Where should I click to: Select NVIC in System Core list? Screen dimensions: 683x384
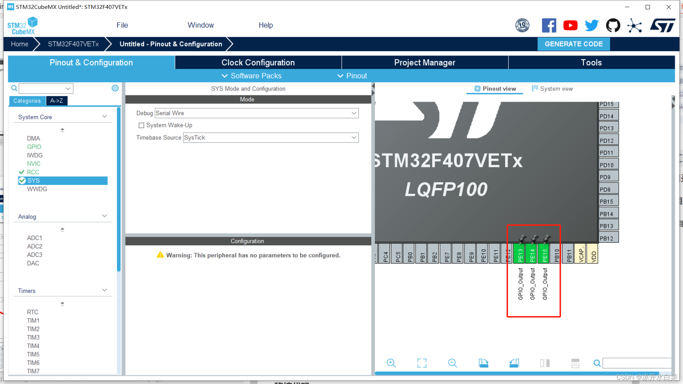[x=34, y=164]
